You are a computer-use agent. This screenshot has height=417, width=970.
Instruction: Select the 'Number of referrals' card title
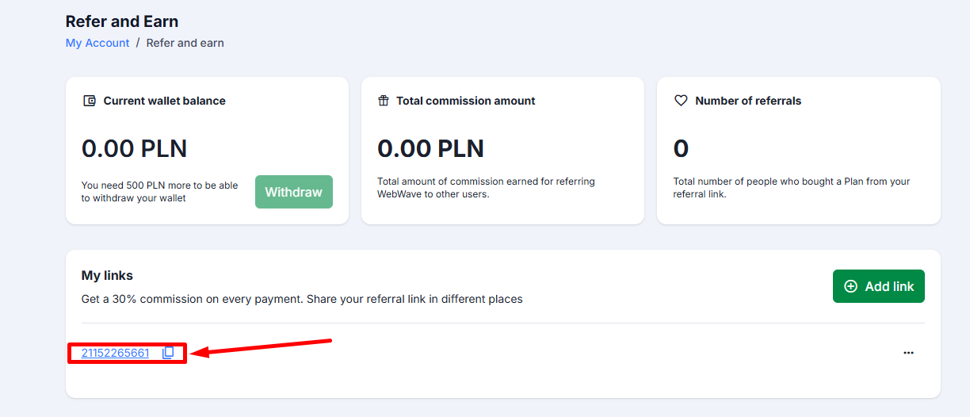pos(748,101)
